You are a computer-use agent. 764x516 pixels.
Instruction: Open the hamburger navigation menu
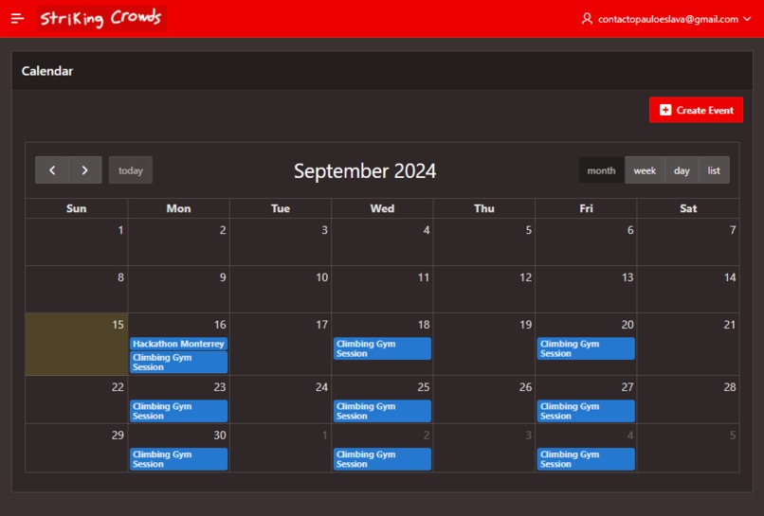18,19
